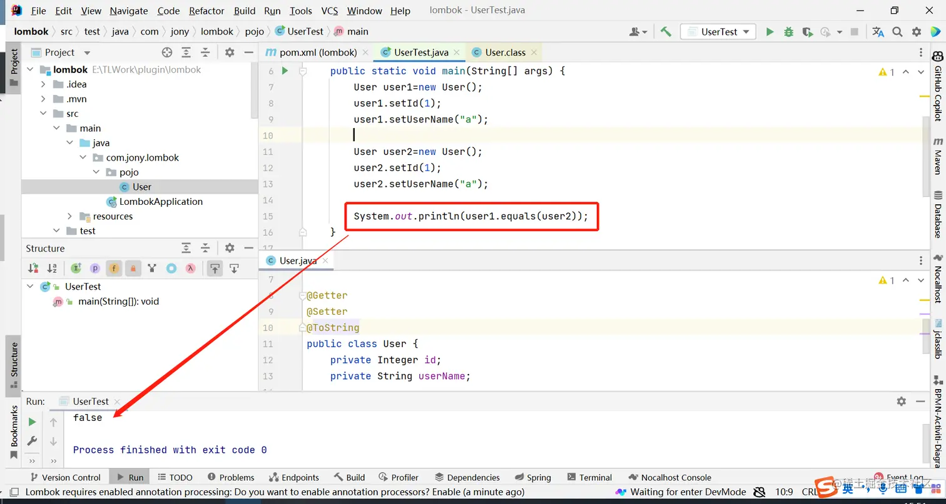
Task: Click the wrench icon in the Run panel
Action: pyautogui.click(x=32, y=441)
